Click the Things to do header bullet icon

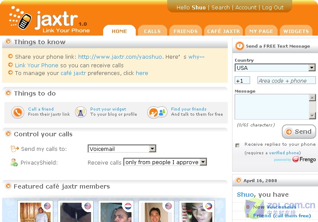pos(8,93)
